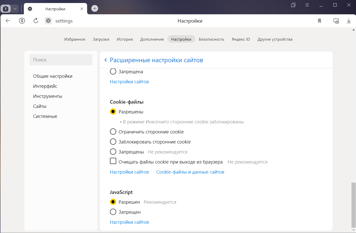
Task: Click the back arrow navigation button
Action: [8, 21]
